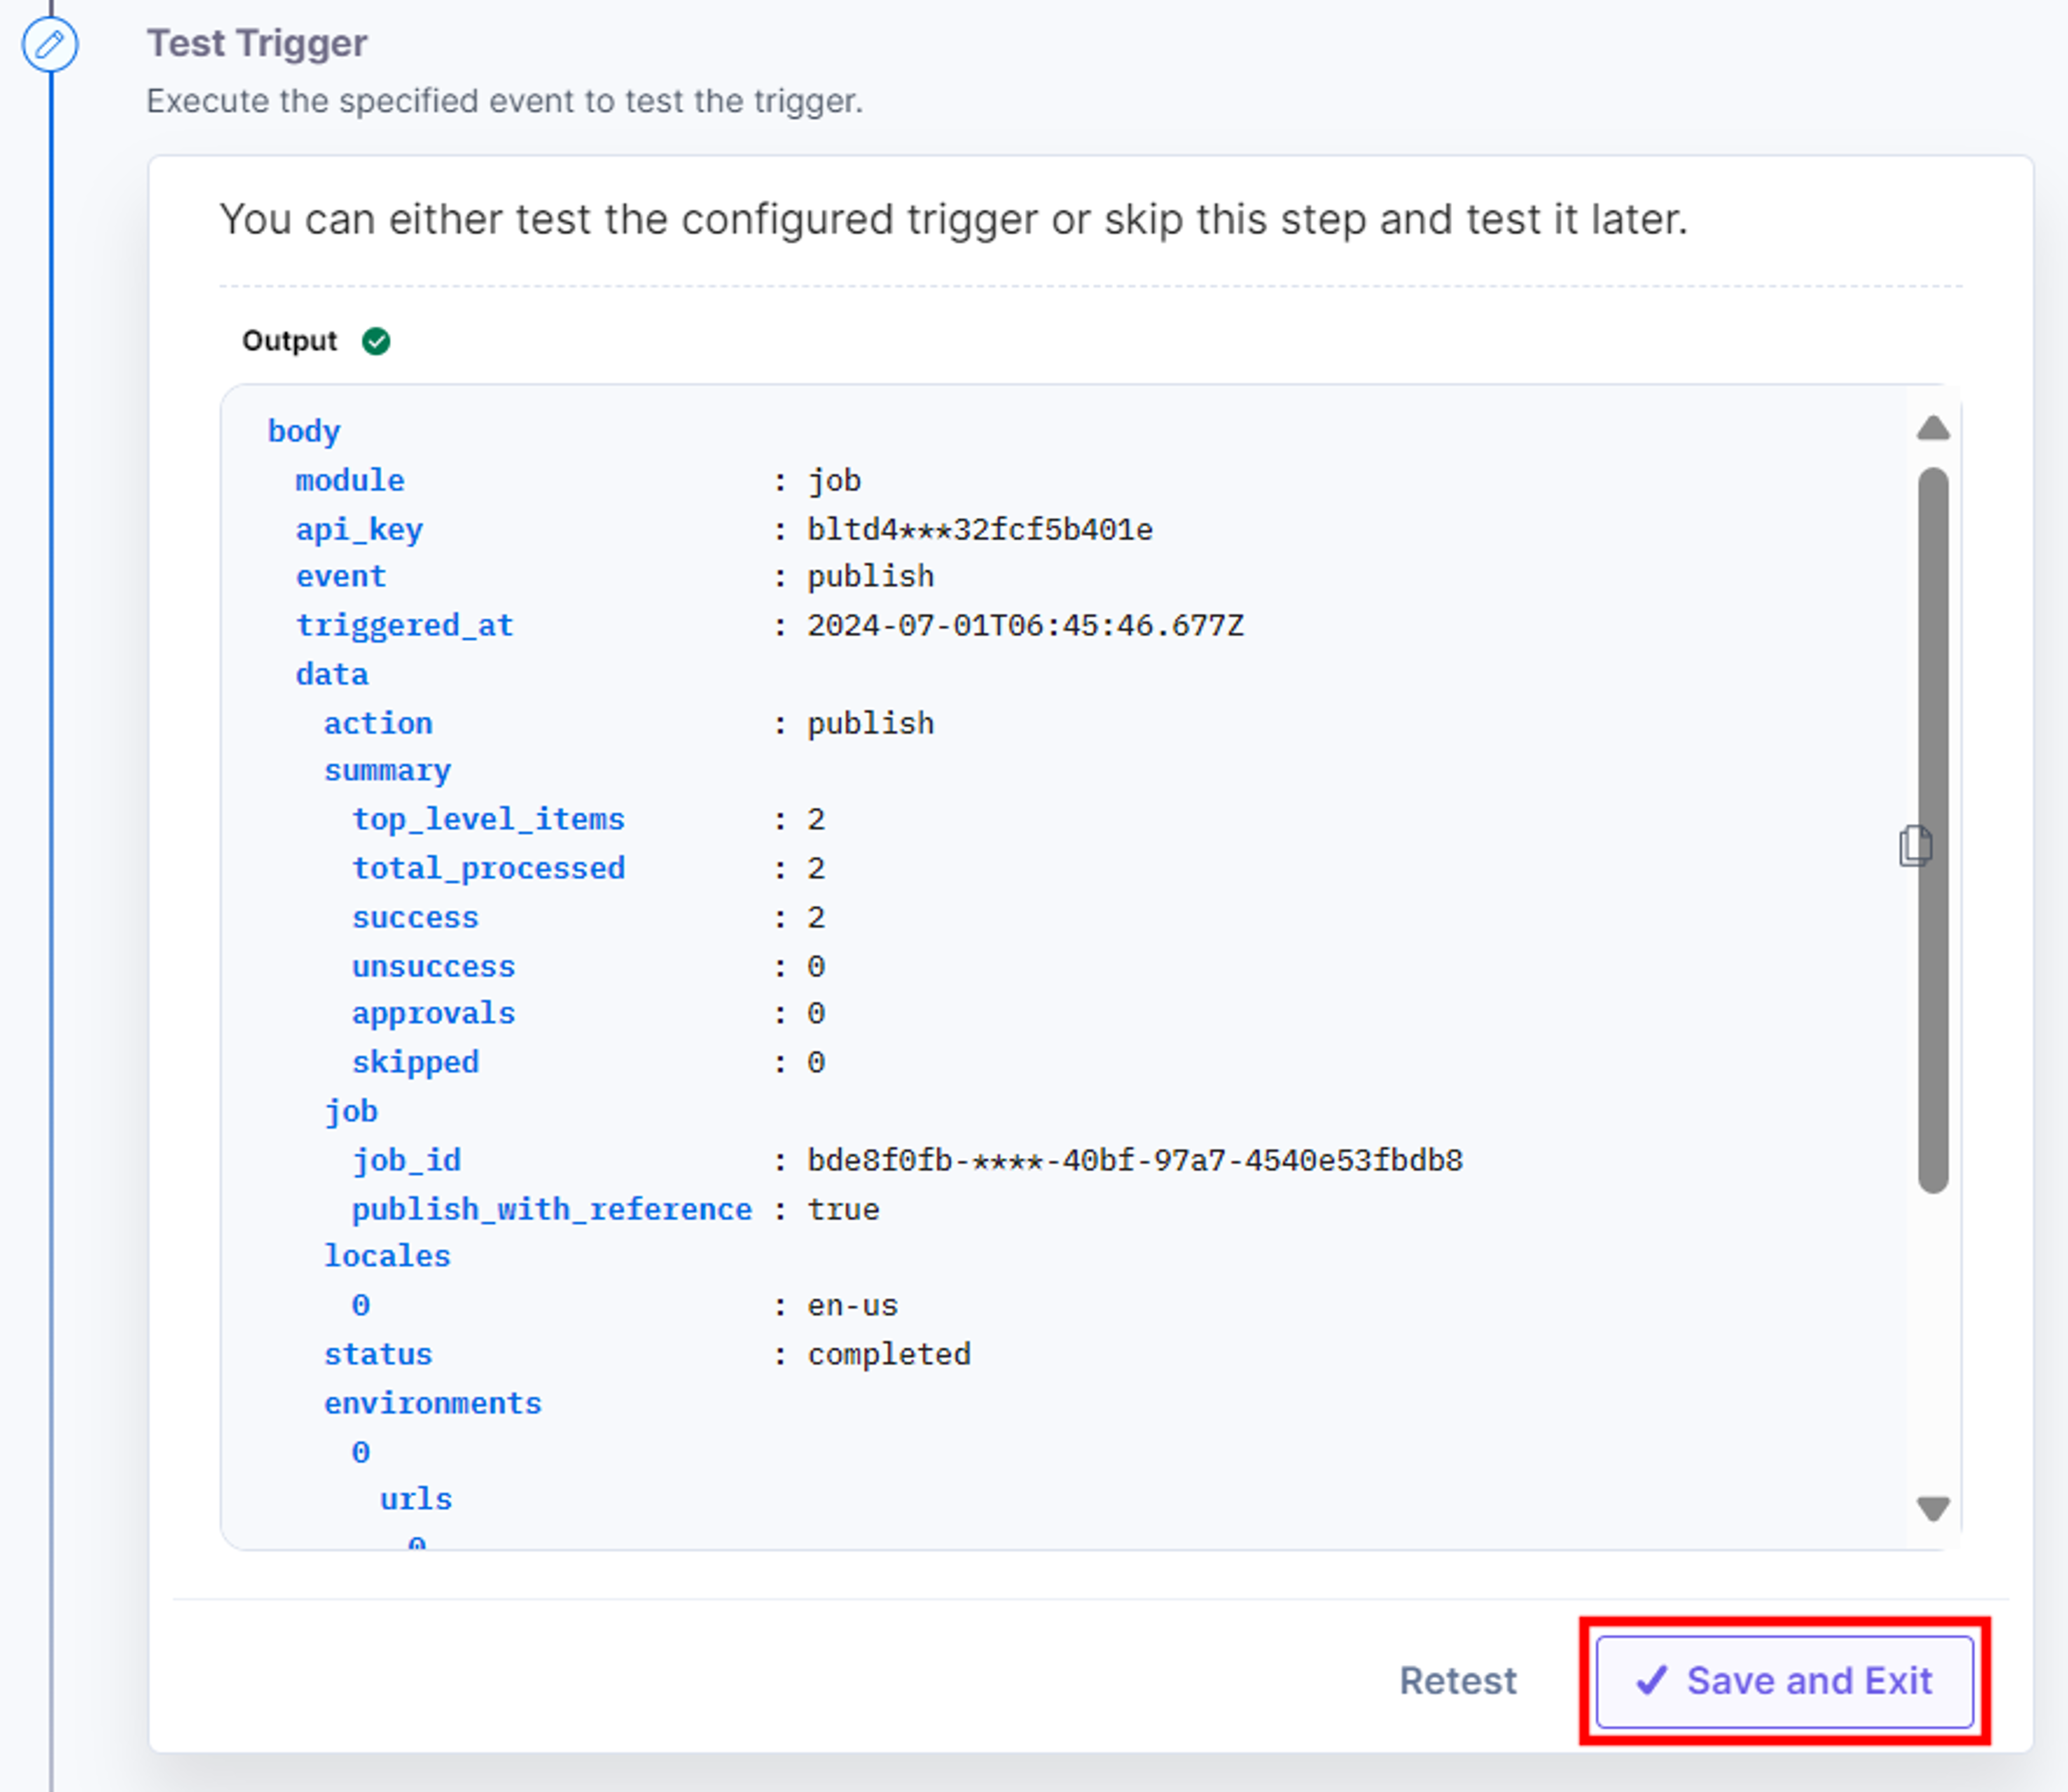Click the publish_with_reference key
This screenshot has height=1792, width=2068.
551,1210
